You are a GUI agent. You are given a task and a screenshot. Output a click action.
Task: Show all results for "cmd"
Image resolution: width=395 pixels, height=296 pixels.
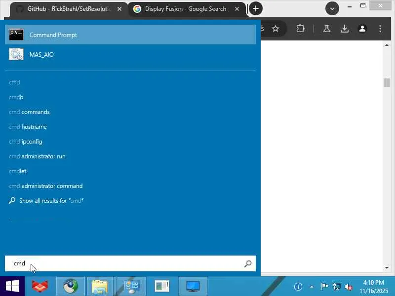coord(46,201)
